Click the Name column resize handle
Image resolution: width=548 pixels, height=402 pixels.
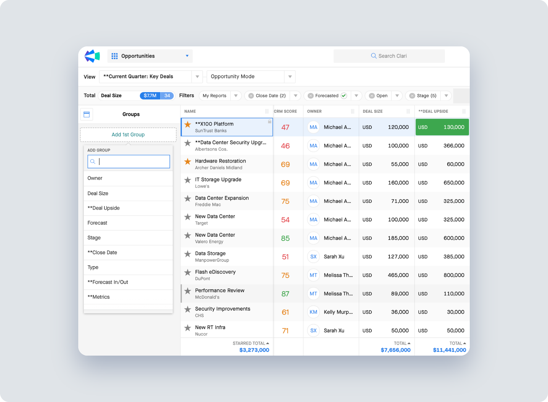[x=267, y=111]
